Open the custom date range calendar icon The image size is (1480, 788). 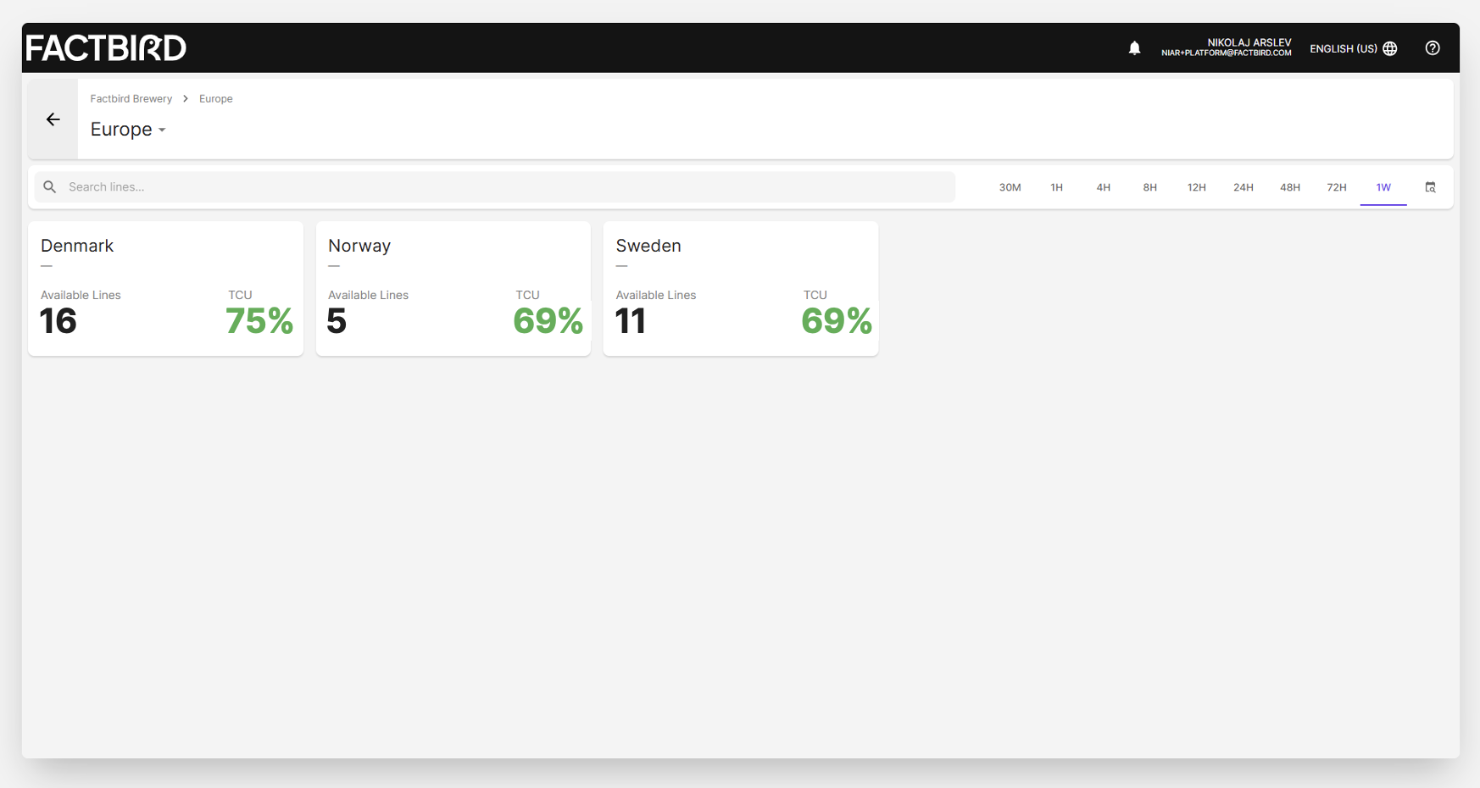[x=1430, y=187]
